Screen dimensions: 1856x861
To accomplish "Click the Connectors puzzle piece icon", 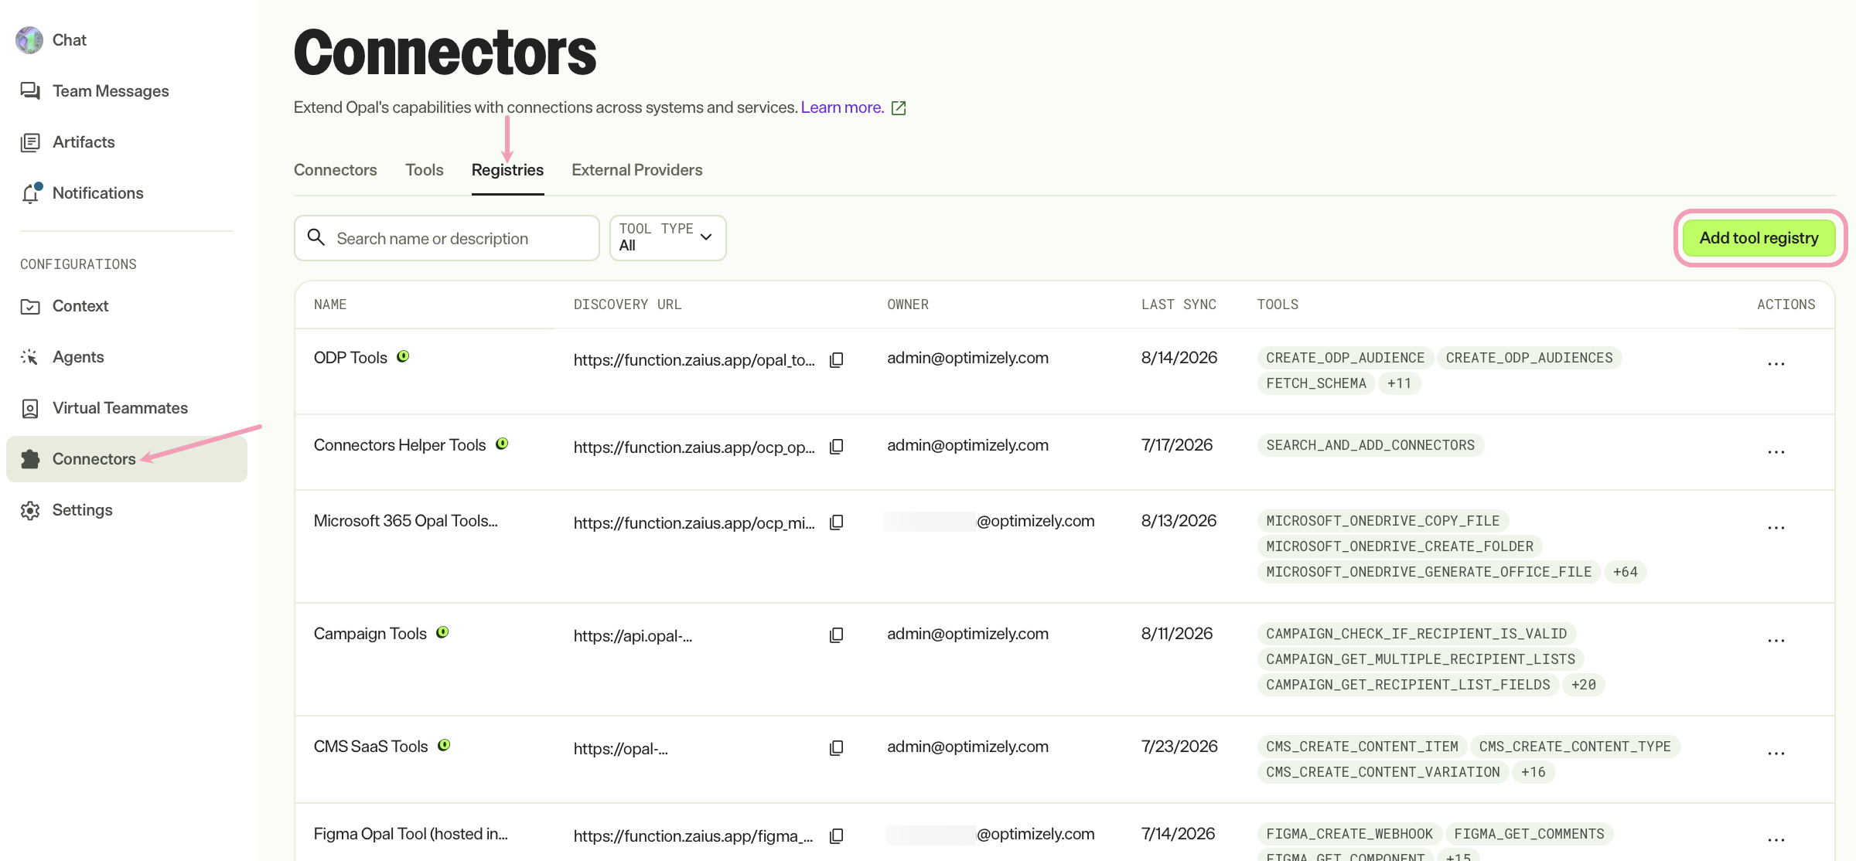I will [x=30, y=459].
